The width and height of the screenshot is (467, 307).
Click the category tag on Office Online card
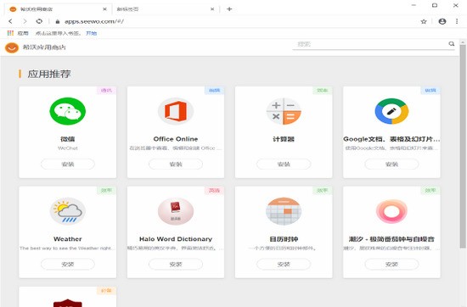coord(215,90)
